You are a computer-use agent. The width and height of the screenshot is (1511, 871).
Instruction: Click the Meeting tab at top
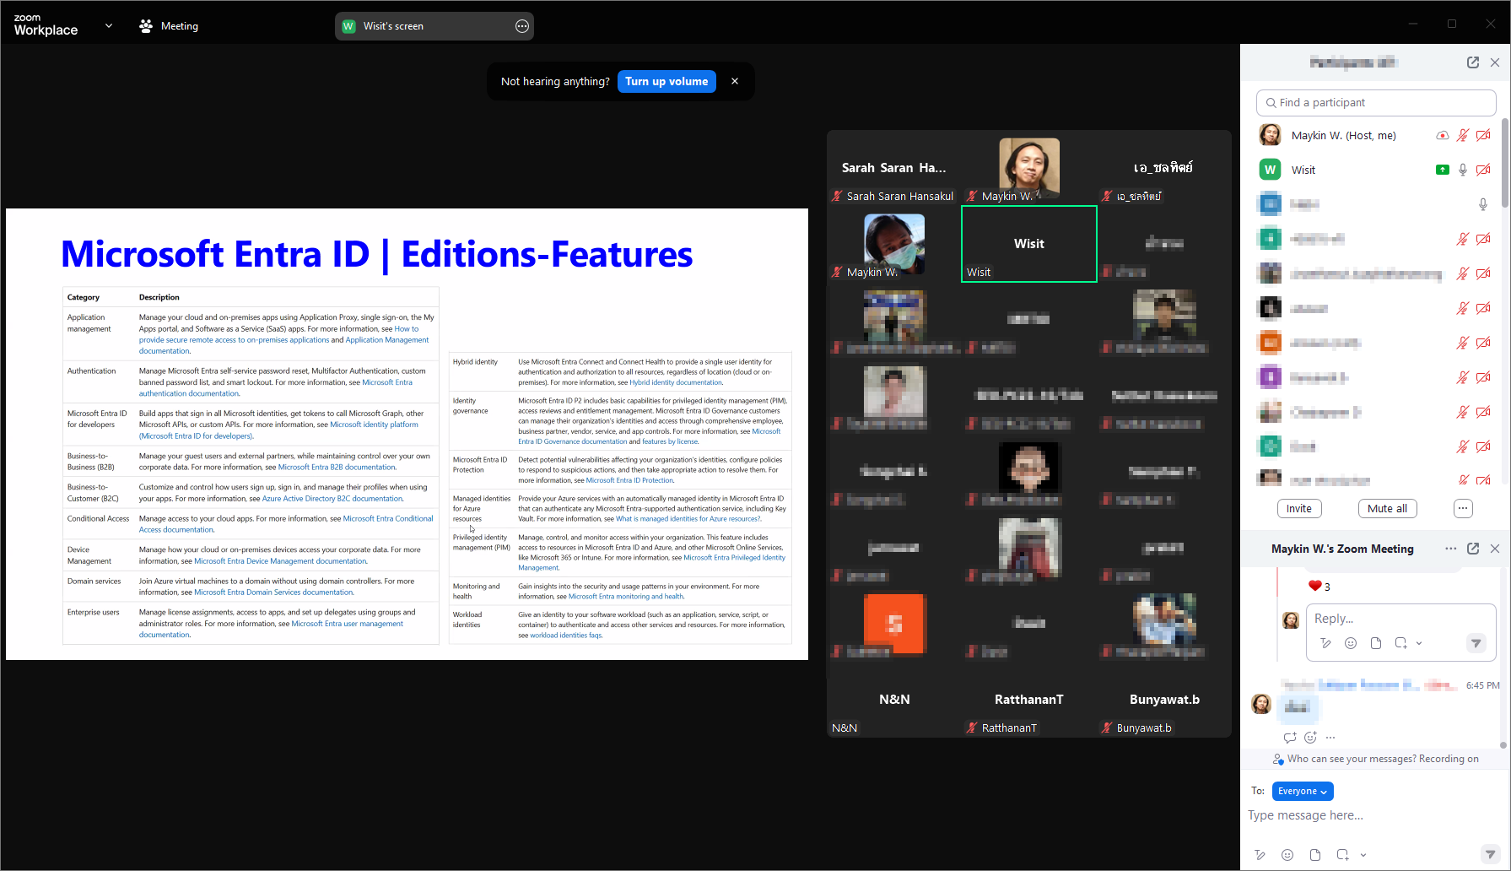coord(169,26)
